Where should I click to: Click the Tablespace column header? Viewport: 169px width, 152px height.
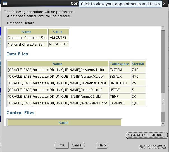pos(120,64)
